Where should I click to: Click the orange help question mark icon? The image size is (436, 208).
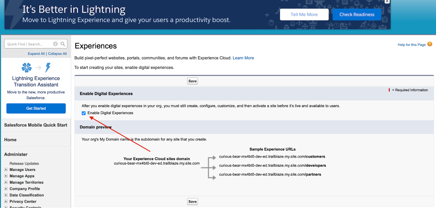click(430, 44)
